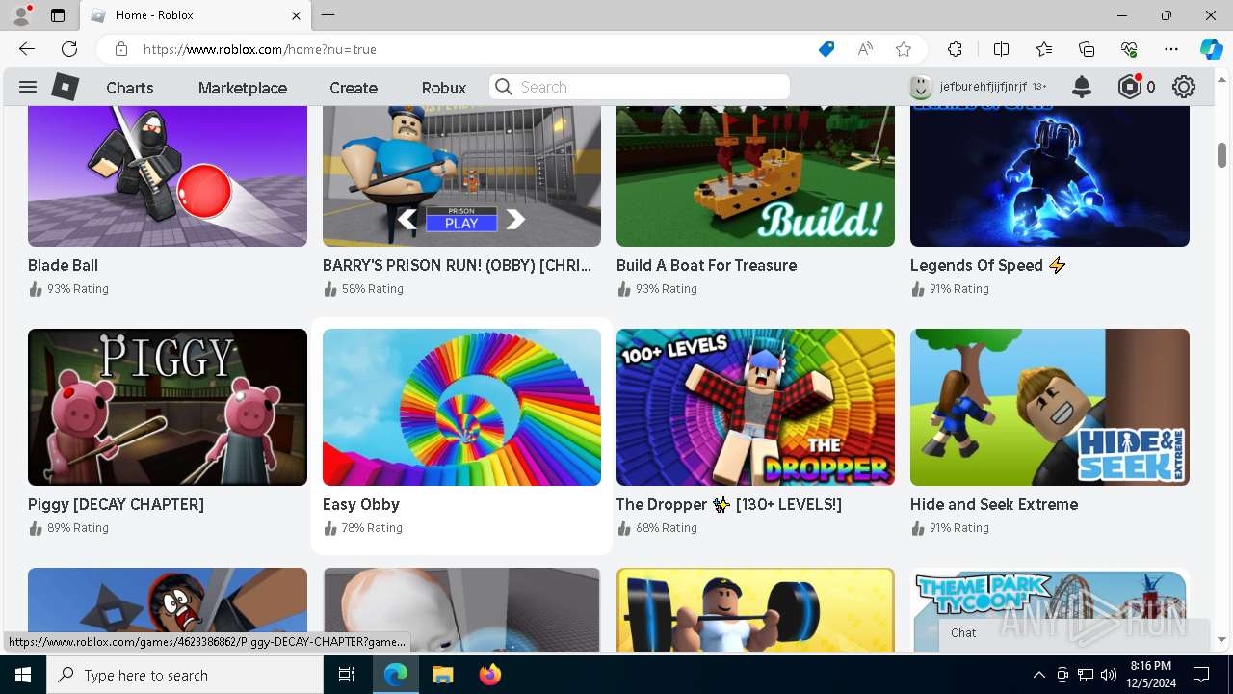This screenshot has width=1233, height=694.
Task: Activate Read aloud in address bar
Action: 865,49
